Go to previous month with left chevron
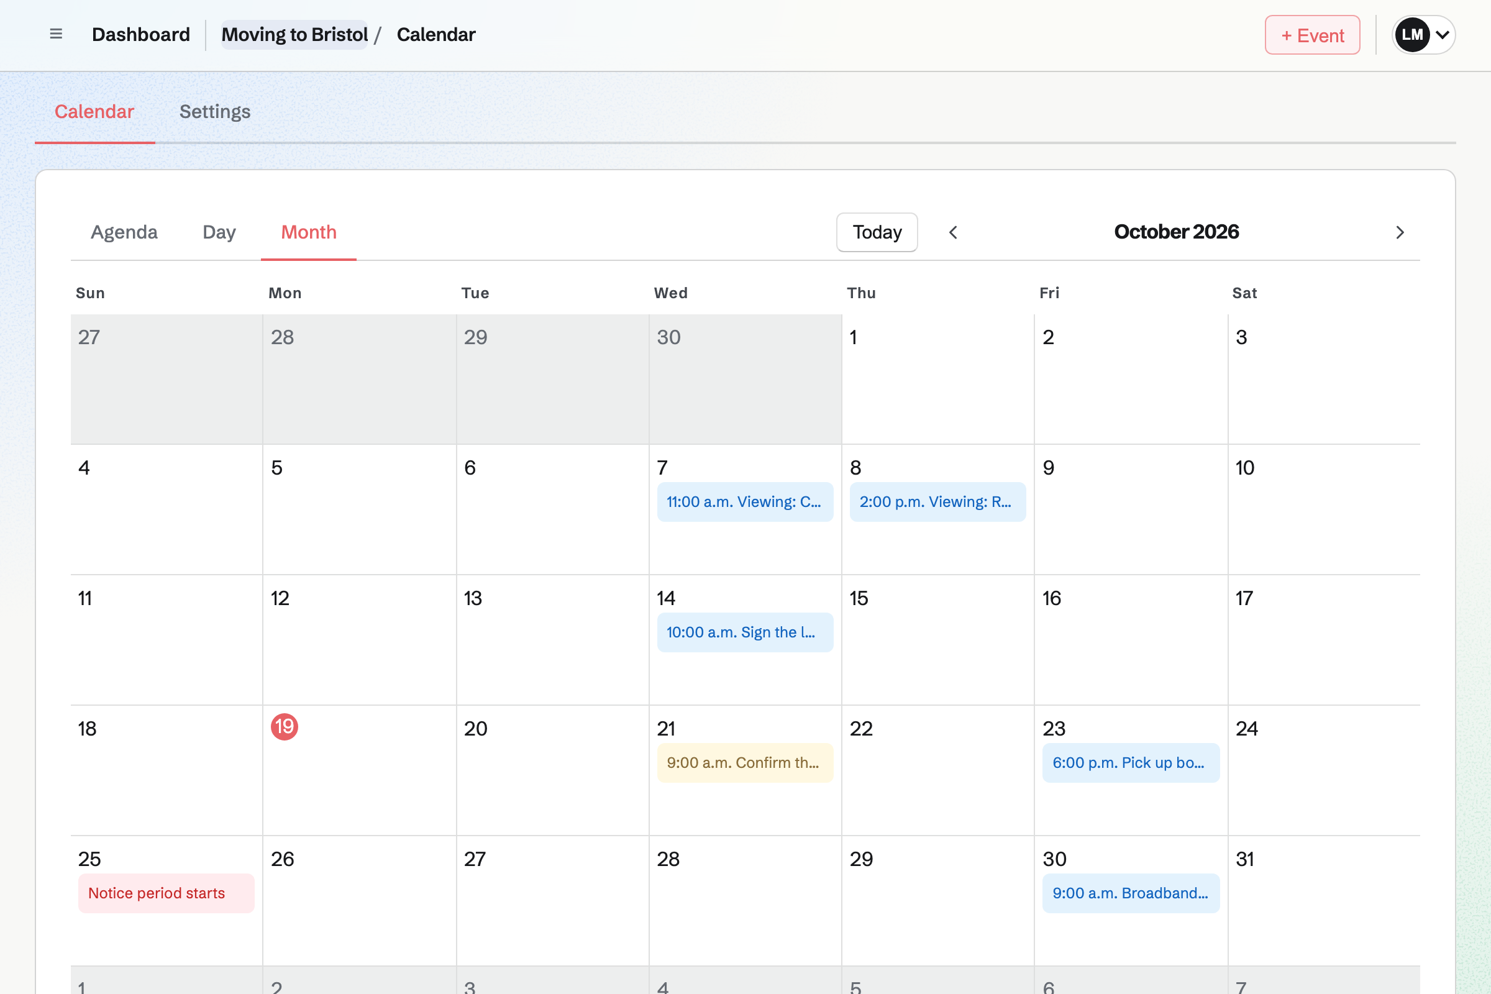1491x994 pixels. click(953, 232)
